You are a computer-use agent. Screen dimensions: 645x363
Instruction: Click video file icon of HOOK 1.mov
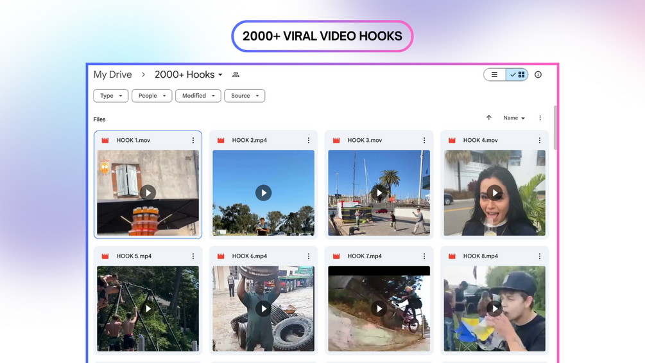(x=105, y=140)
